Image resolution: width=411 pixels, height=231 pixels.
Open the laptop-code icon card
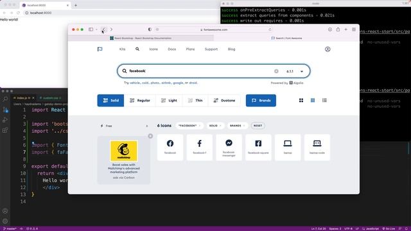(x=317, y=147)
